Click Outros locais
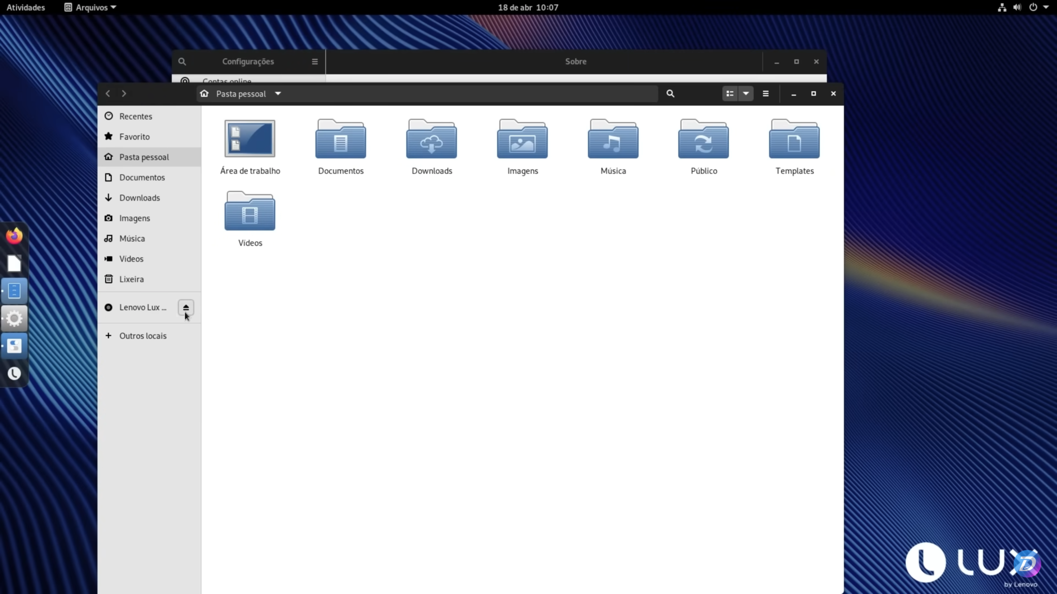 point(142,336)
